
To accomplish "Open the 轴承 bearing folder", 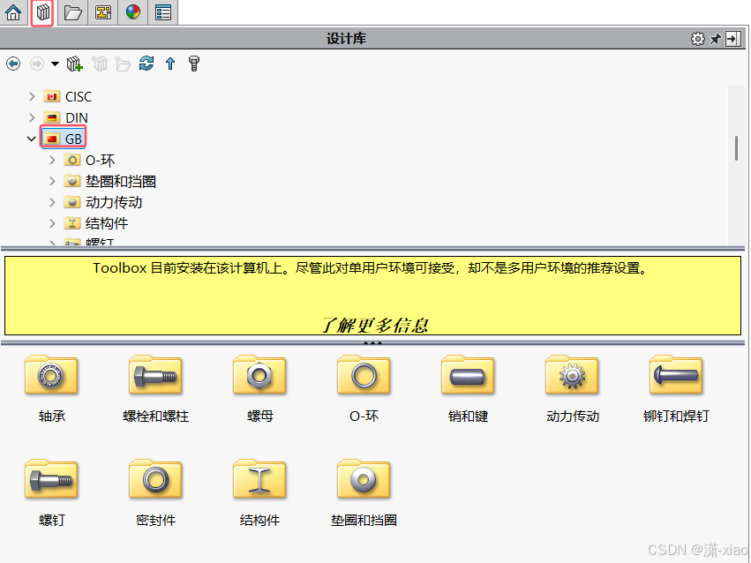I will [x=51, y=389].
